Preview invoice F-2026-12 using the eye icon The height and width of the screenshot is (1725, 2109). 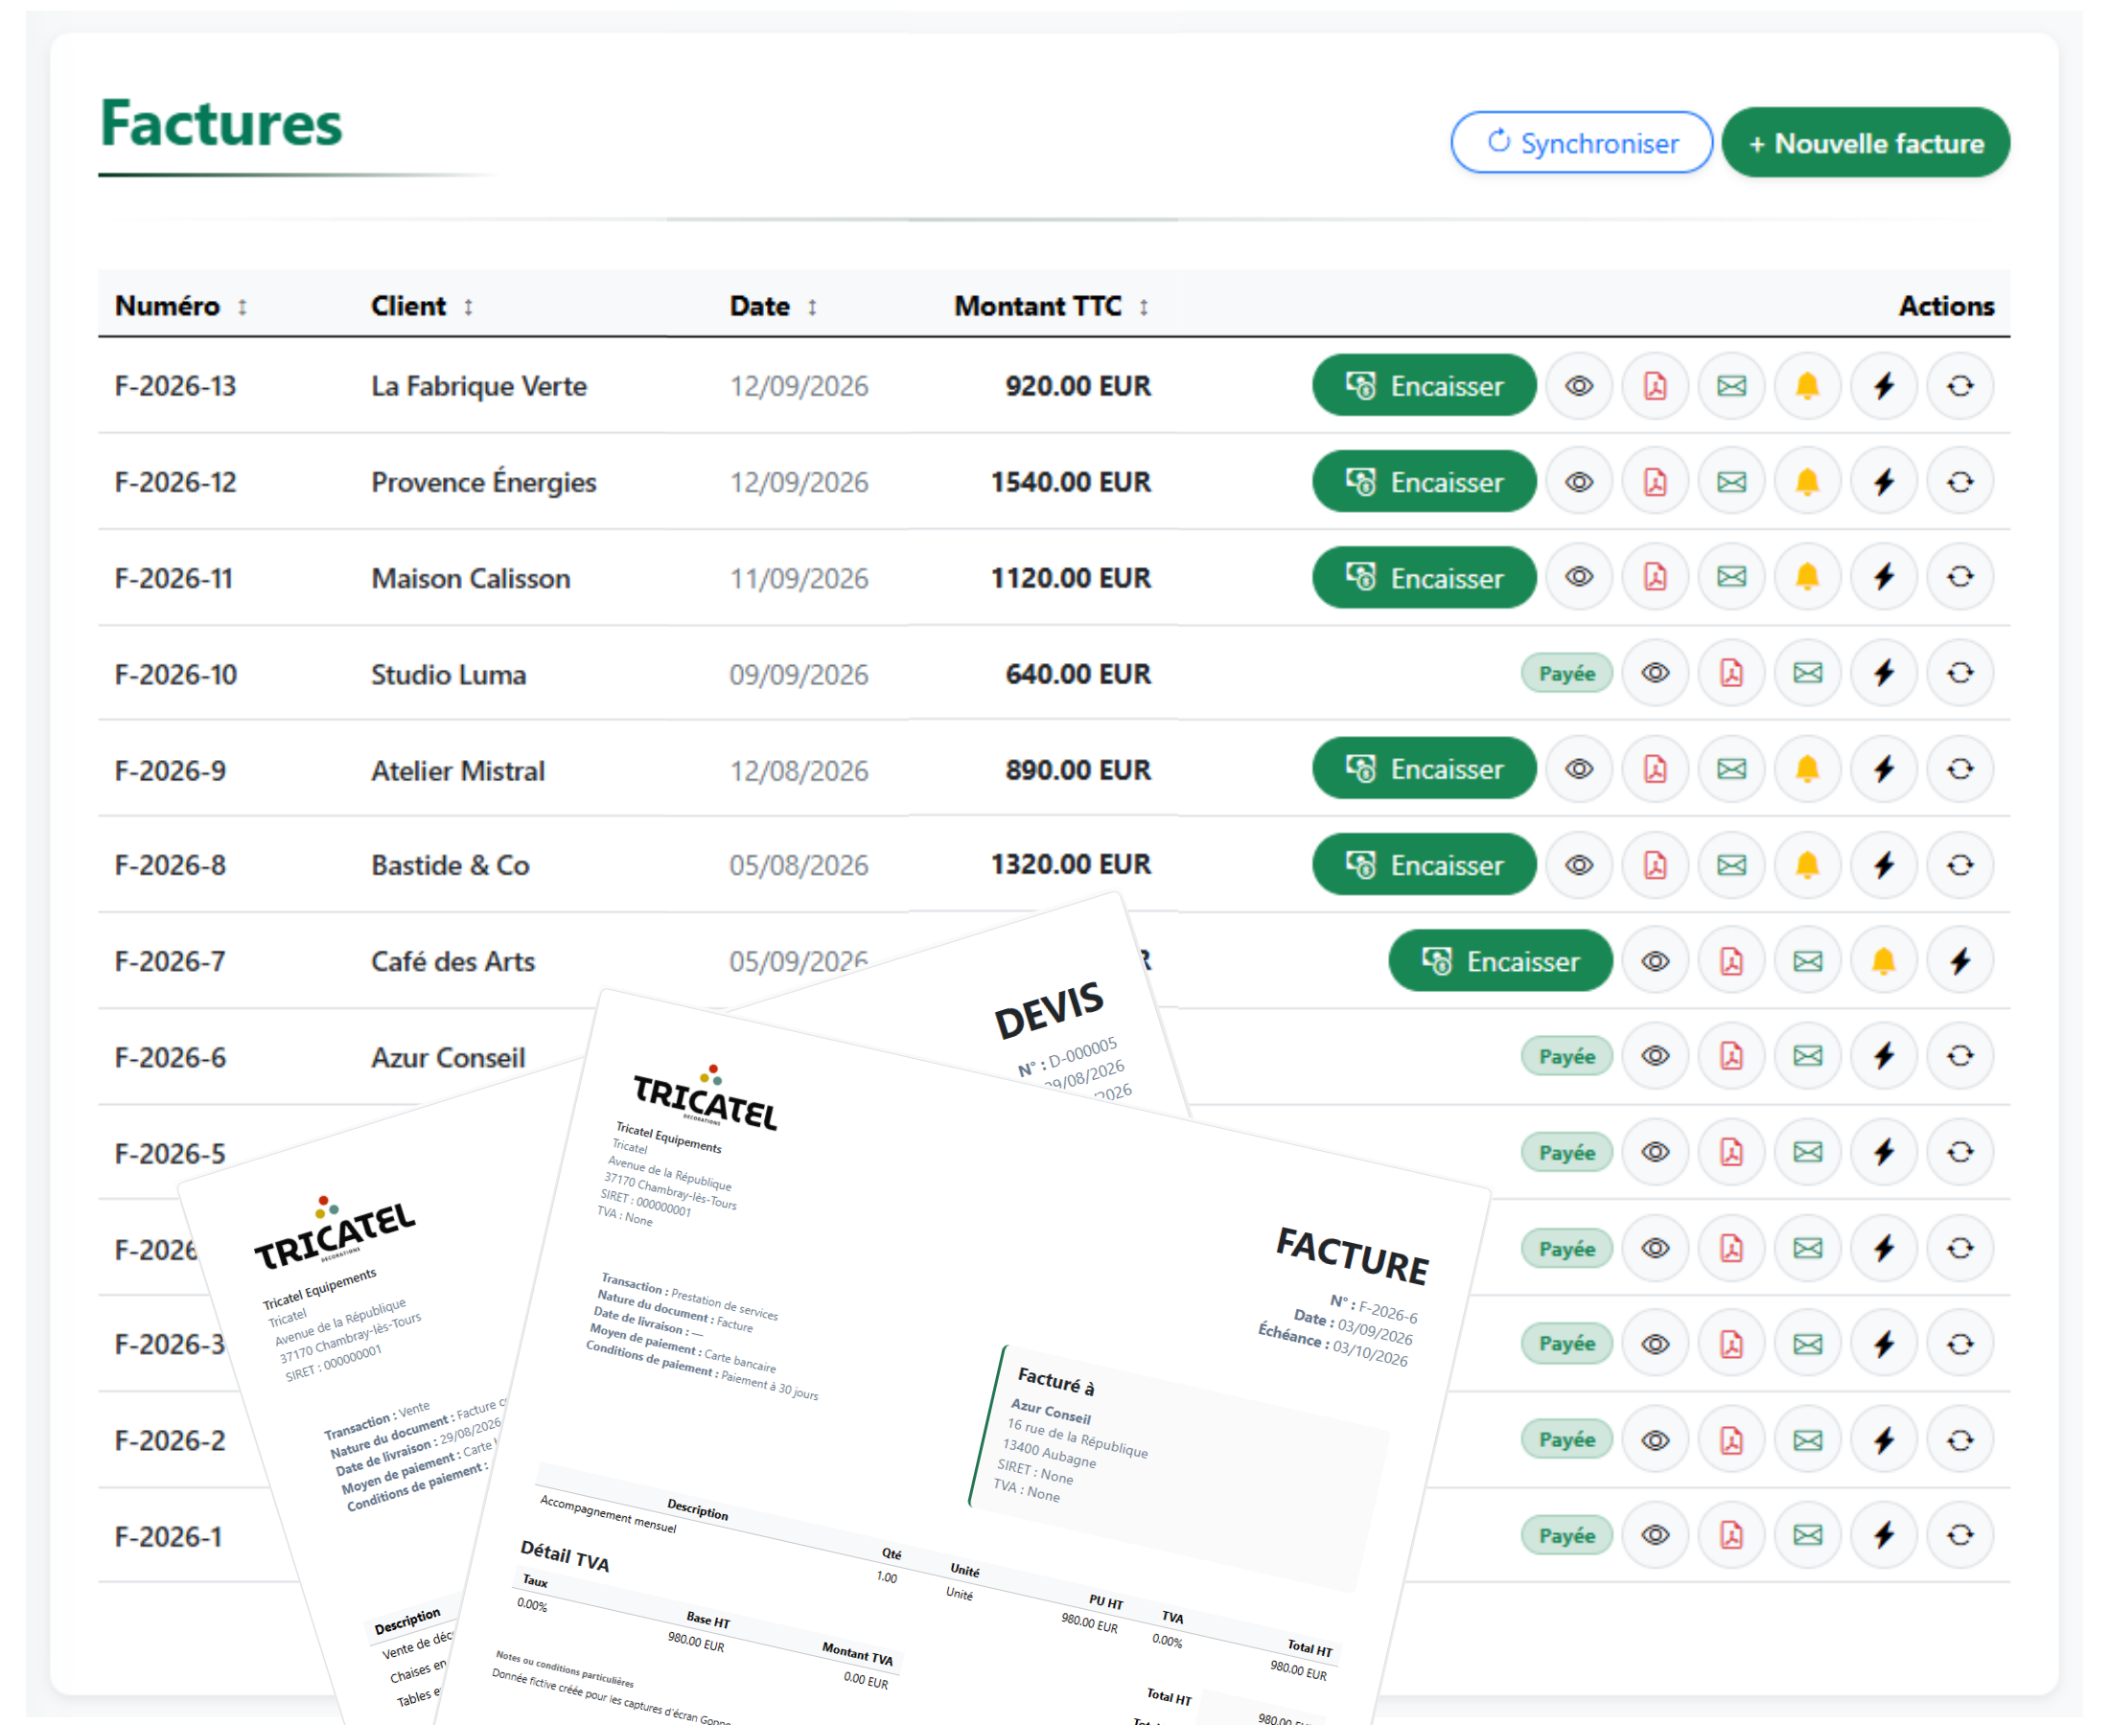(x=1578, y=482)
